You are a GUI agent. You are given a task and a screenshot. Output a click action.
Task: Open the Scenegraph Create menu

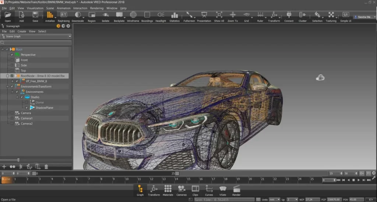pyautogui.click(x=22, y=31)
